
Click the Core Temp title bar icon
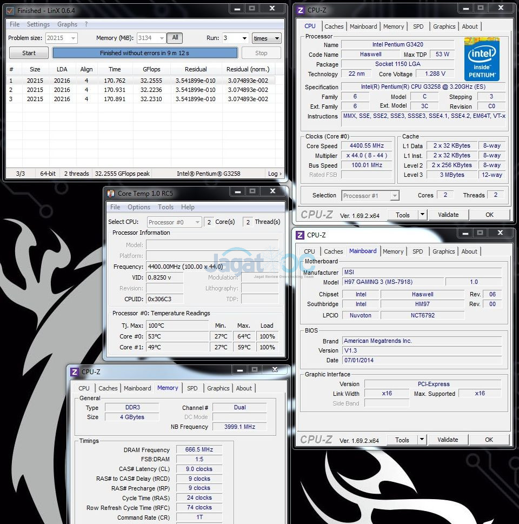tap(110, 194)
